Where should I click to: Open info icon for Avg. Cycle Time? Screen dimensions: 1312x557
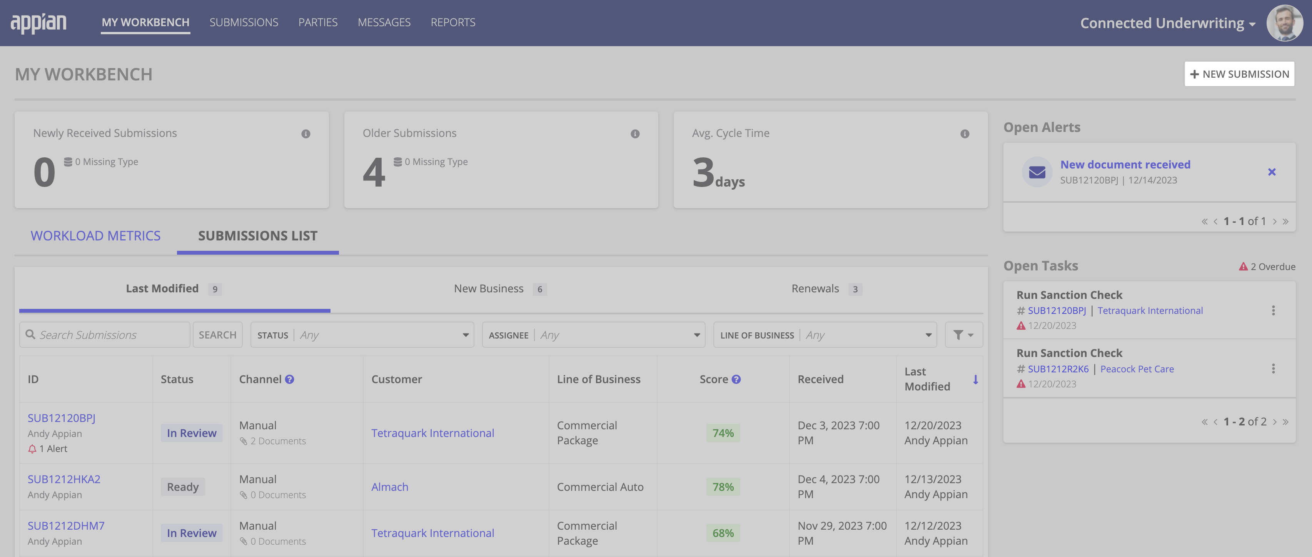[965, 134]
